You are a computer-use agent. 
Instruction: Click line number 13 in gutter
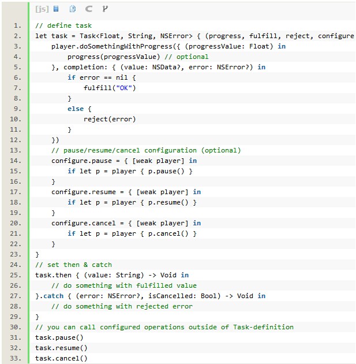click(16, 150)
